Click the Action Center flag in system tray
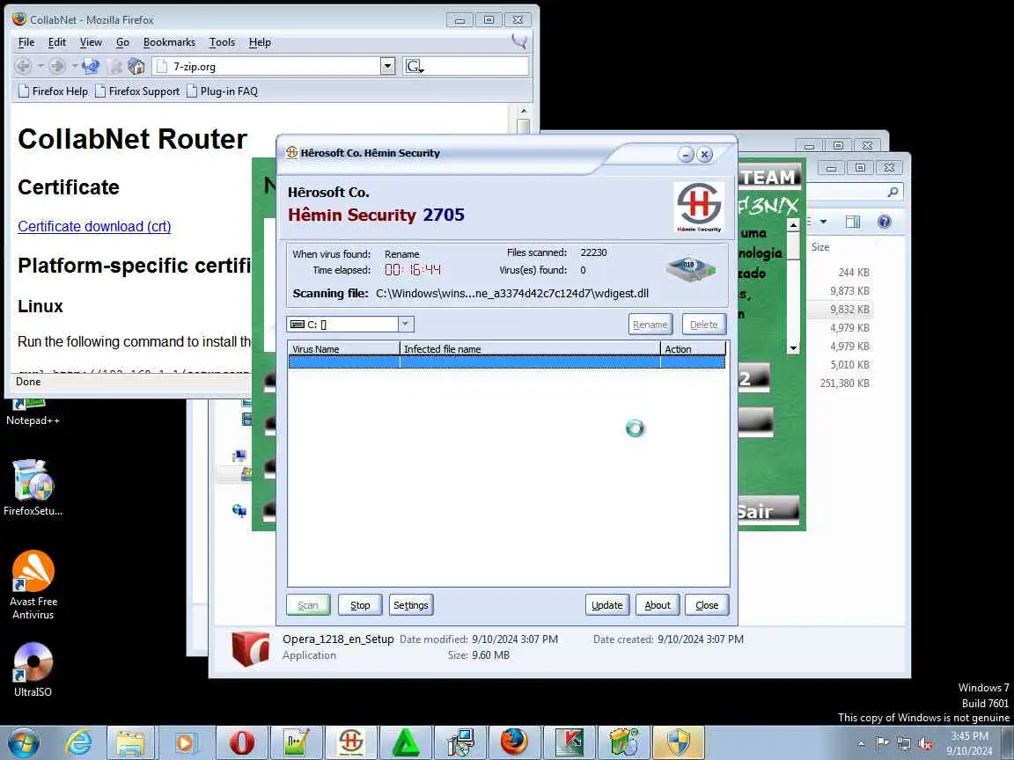Screen dimensions: 1014x760 (882, 743)
